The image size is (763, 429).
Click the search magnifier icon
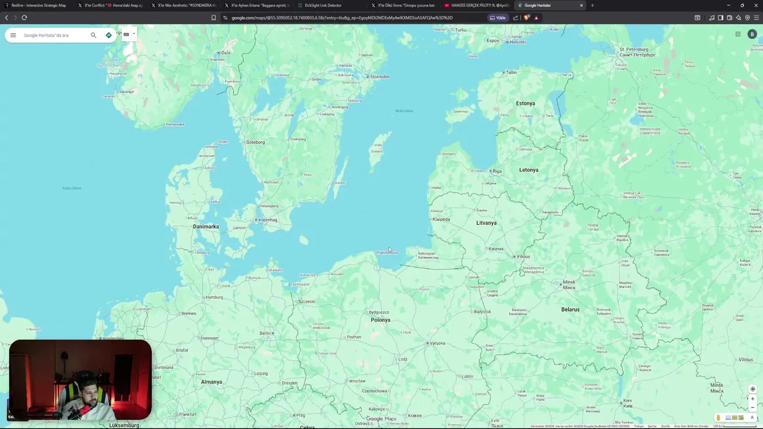(x=94, y=35)
